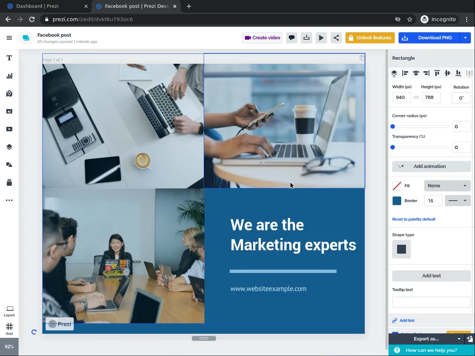Click Reset to palette default link
475x356 pixels.
click(414, 219)
